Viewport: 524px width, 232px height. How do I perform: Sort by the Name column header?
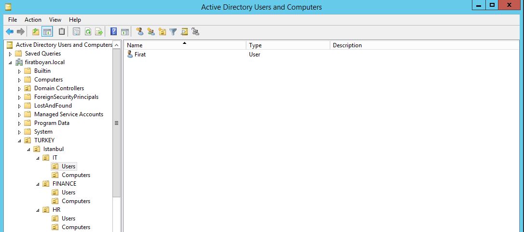(185, 45)
